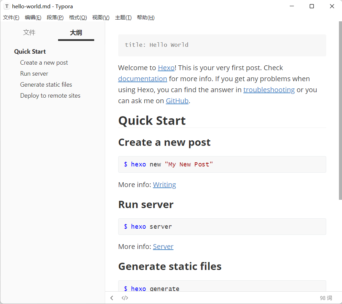Image resolution: width=342 pixels, height=304 pixels.
Task: Follow the Server link
Action: (163, 246)
